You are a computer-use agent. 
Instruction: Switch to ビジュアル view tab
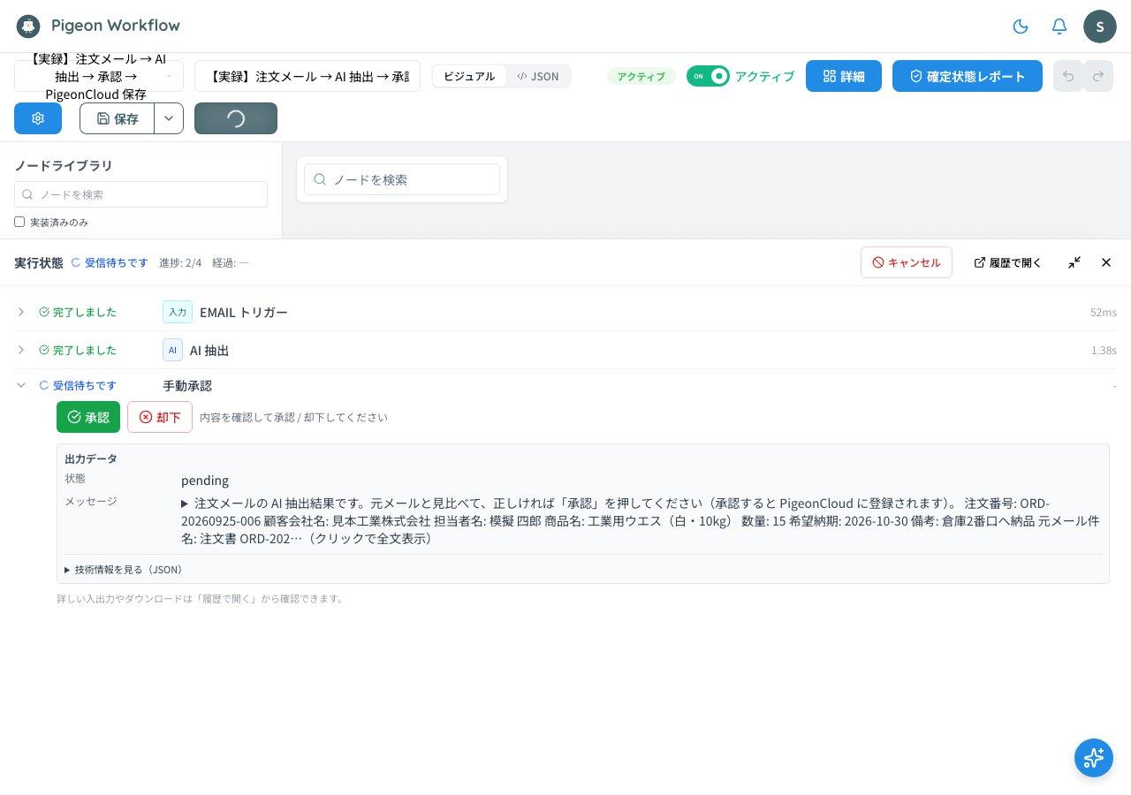coord(469,76)
